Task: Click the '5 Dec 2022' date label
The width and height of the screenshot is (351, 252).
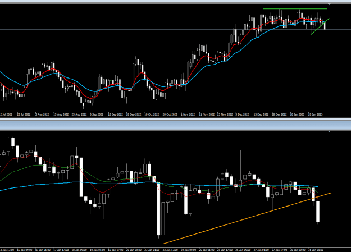Action: click(242, 114)
